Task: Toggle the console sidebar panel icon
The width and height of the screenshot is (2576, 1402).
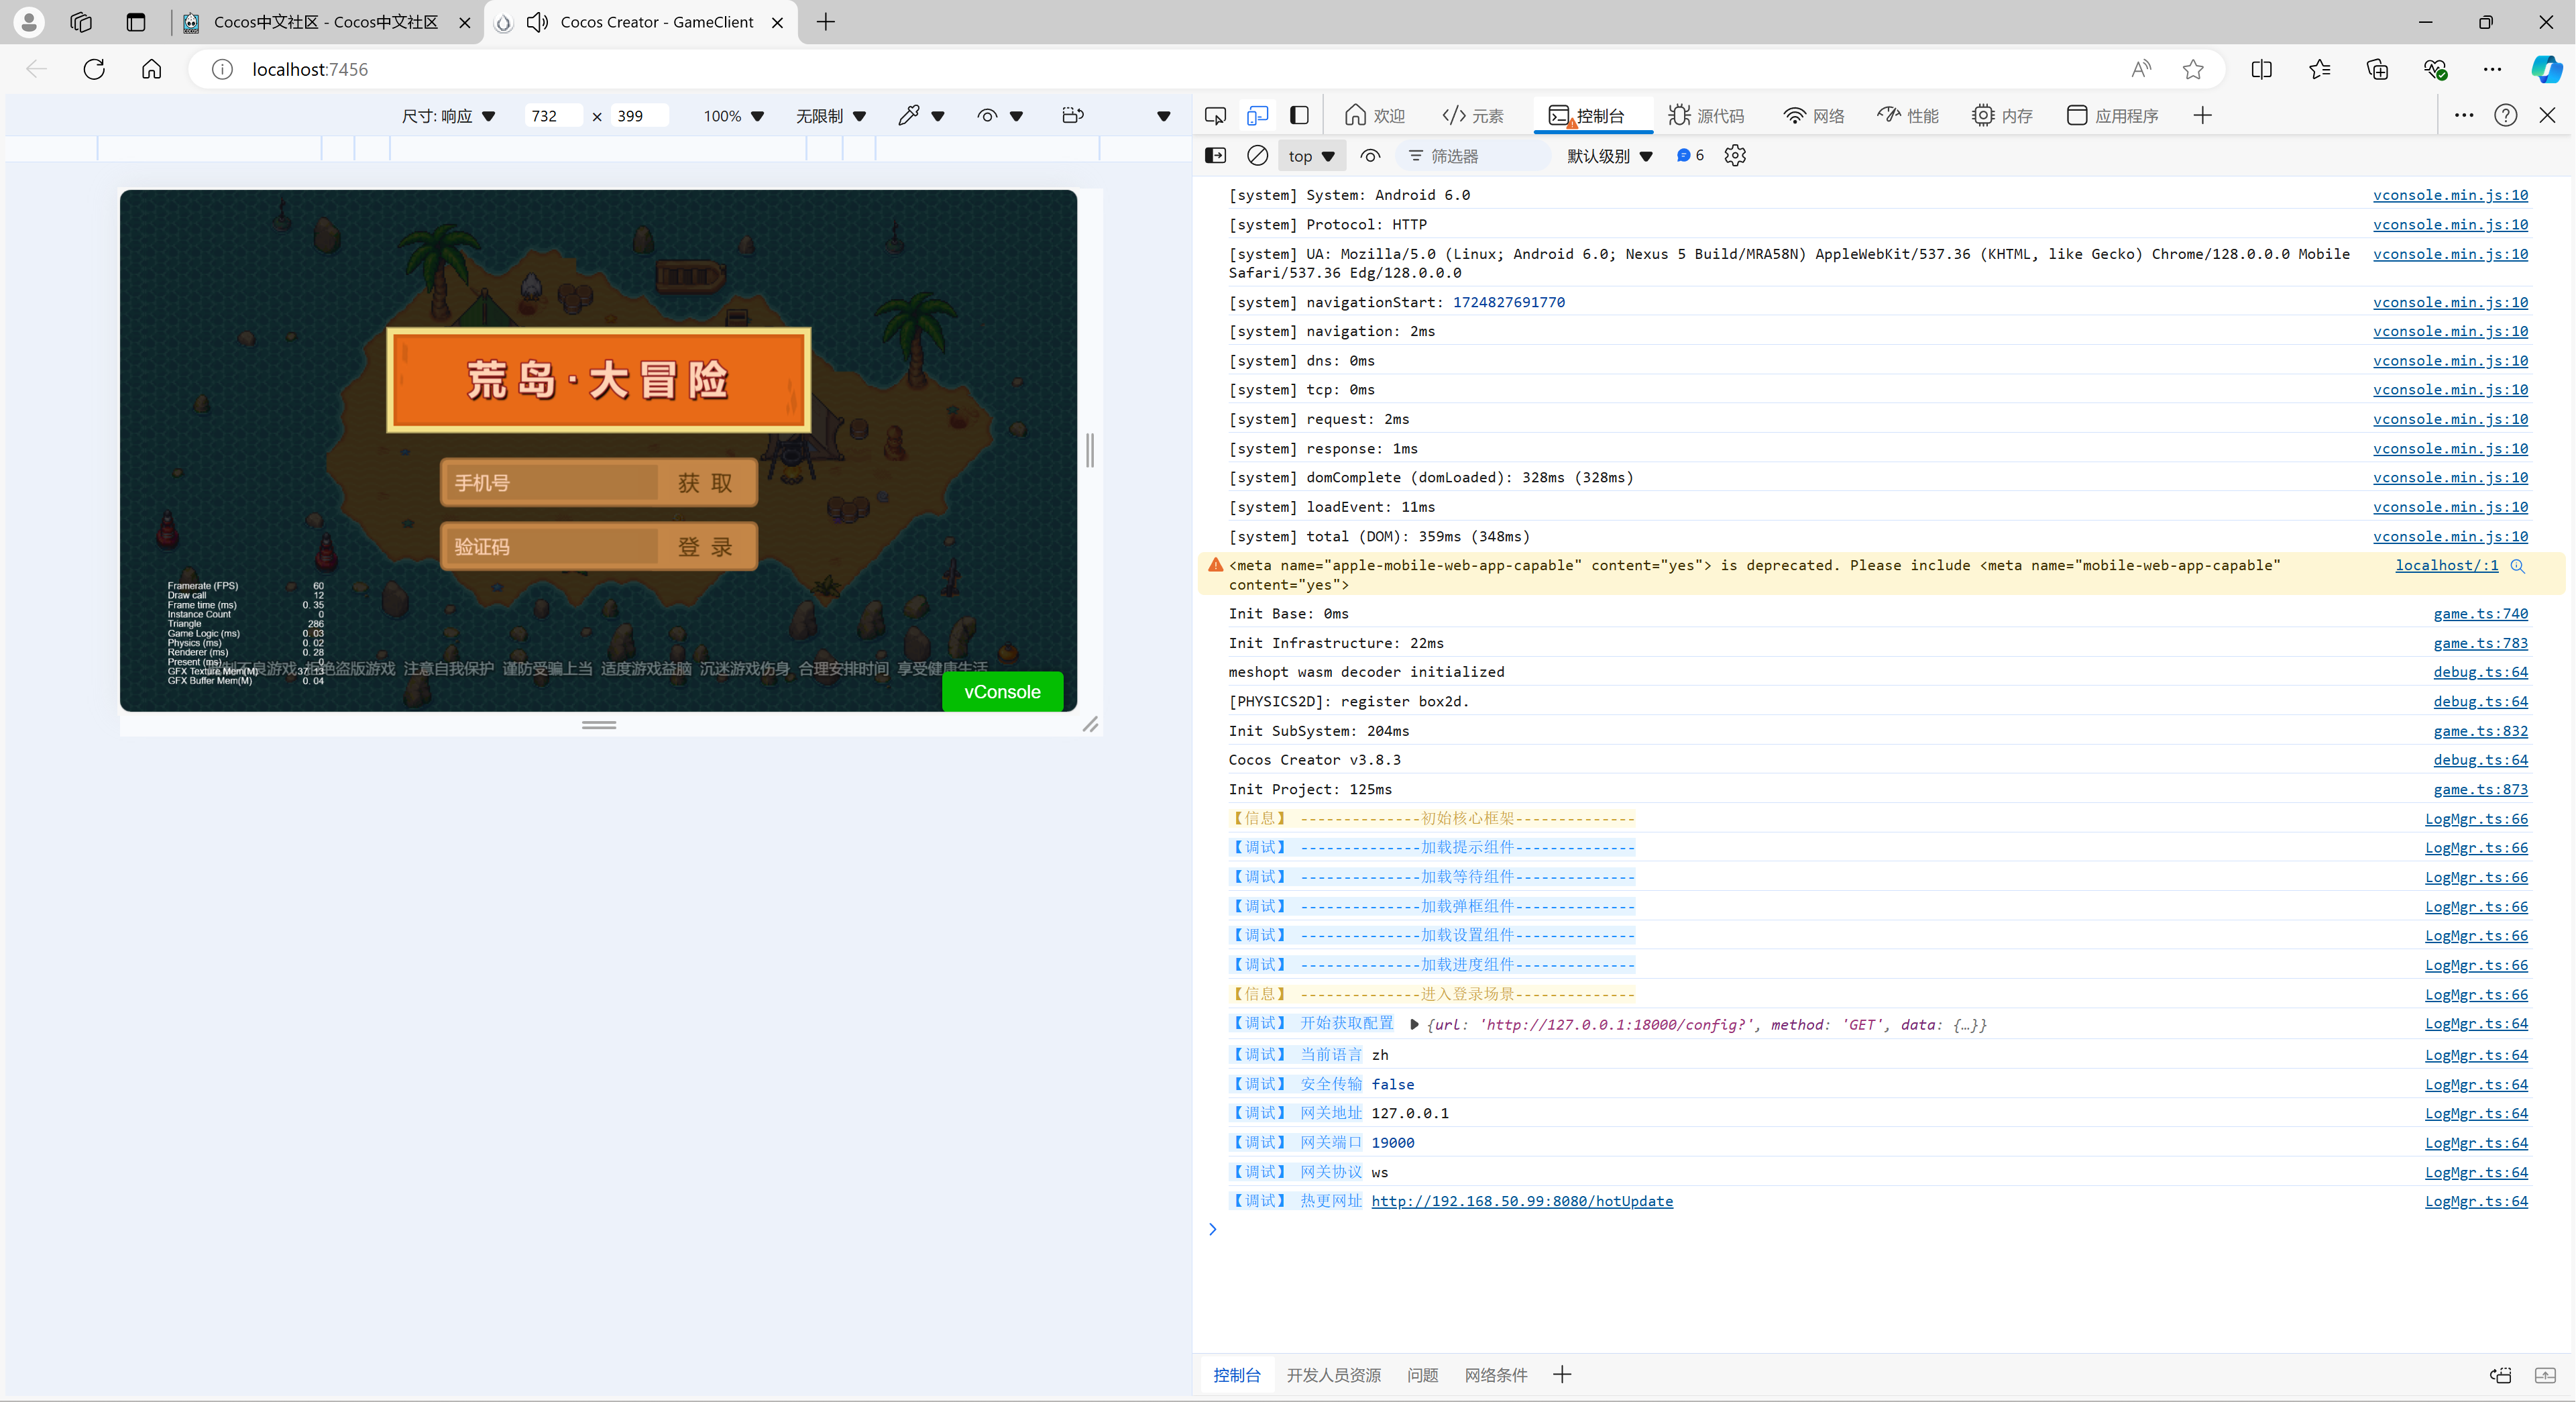Action: click(1215, 155)
